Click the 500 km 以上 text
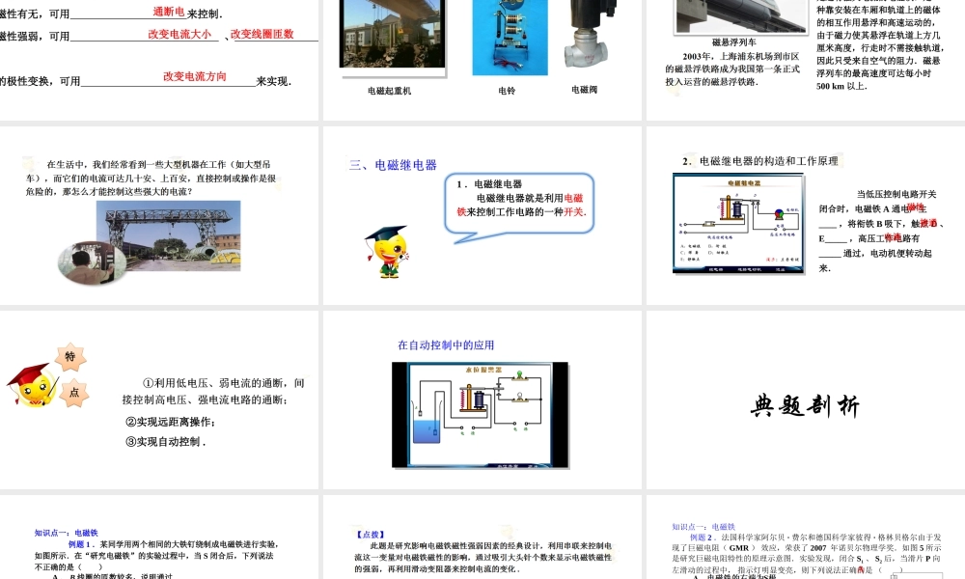The width and height of the screenshot is (965, 579). click(x=841, y=86)
